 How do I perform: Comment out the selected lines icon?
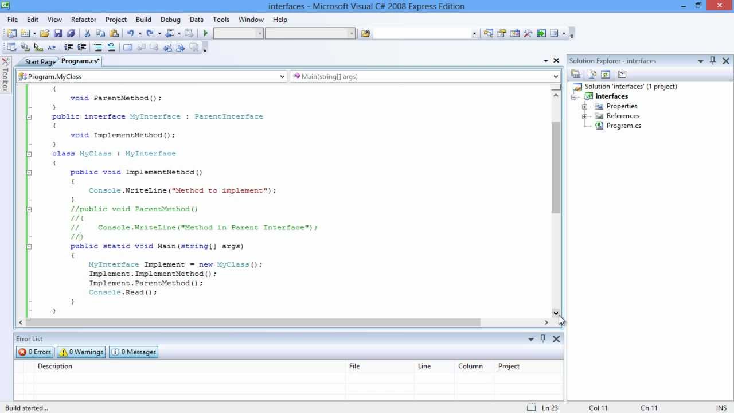pos(98,48)
